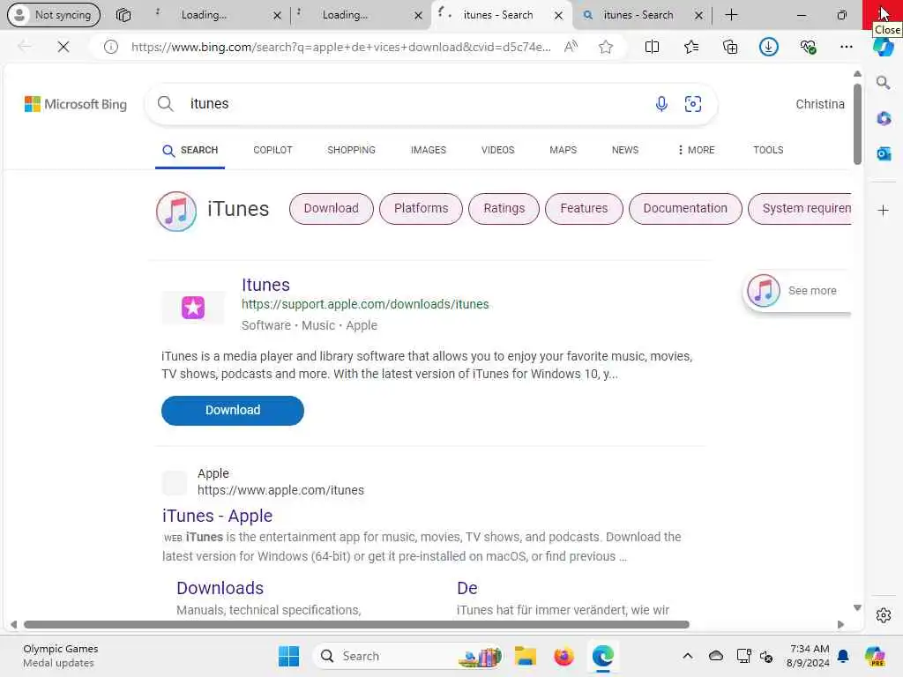Stop page loading with the X button
Viewport: 903px width, 677px height.
coord(63,47)
